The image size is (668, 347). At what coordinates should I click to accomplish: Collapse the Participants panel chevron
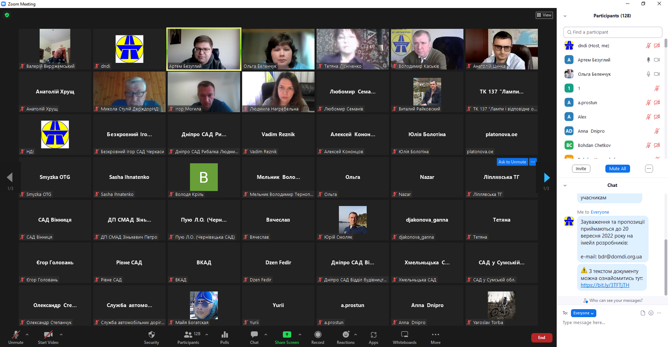565,16
